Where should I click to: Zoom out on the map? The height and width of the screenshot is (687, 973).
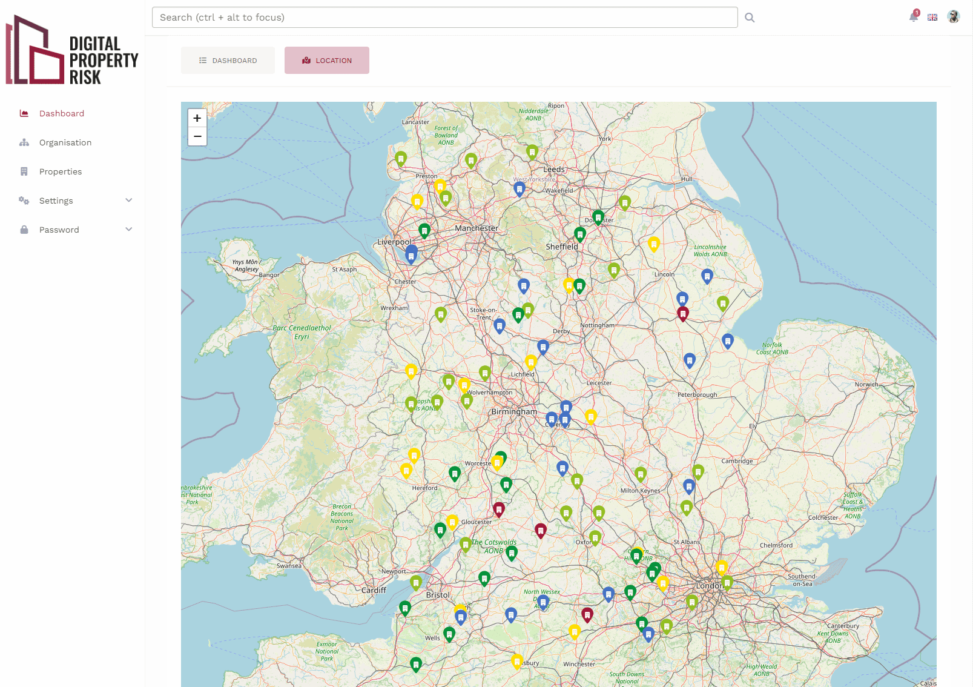pyautogui.click(x=197, y=136)
